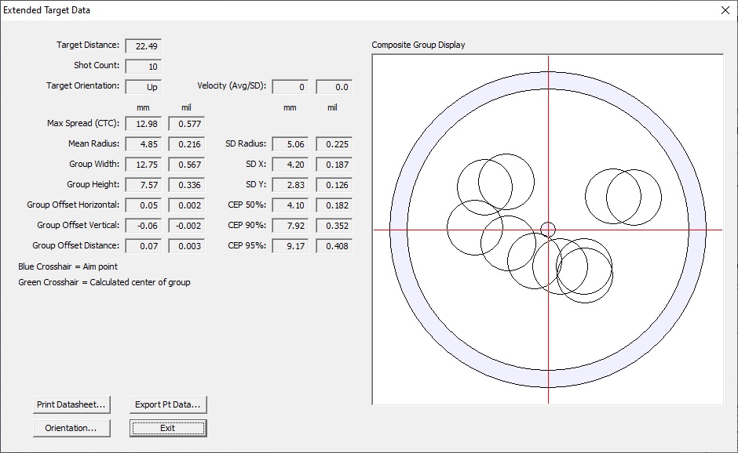Viewport: 738px width, 453px height.
Task: Click the 'Target Distance:' label
Action: (88, 45)
